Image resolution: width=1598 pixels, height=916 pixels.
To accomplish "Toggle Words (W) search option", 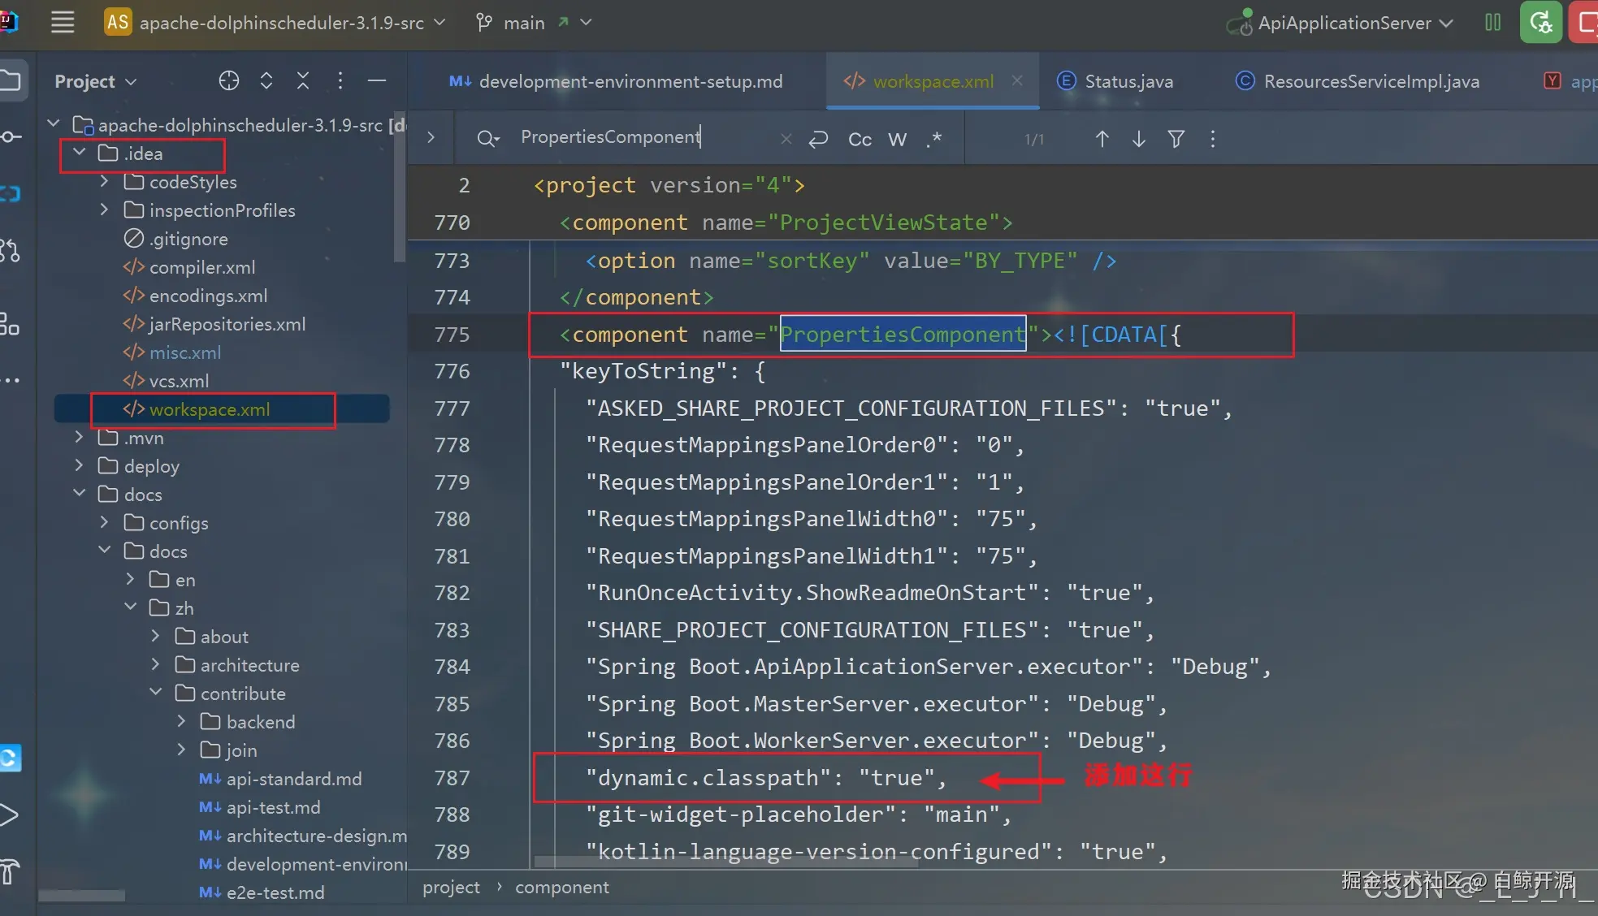I will (897, 140).
